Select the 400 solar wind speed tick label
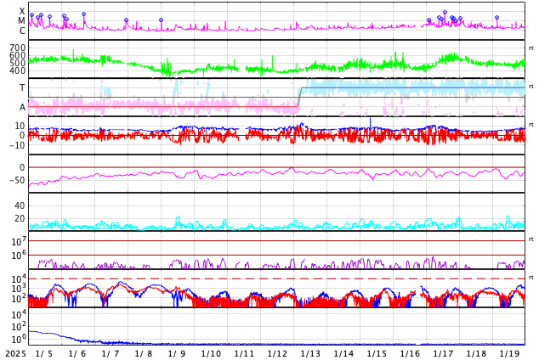The height and width of the screenshot is (360, 539). pyautogui.click(x=18, y=71)
